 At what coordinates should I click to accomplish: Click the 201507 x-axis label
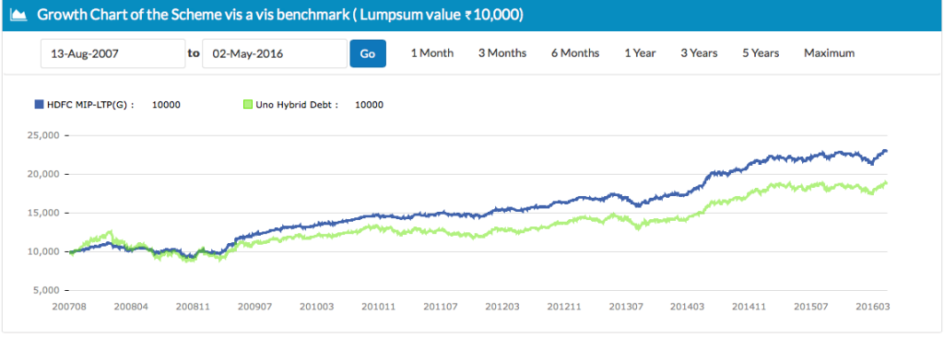pyautogui.click(x=811, y=307)
